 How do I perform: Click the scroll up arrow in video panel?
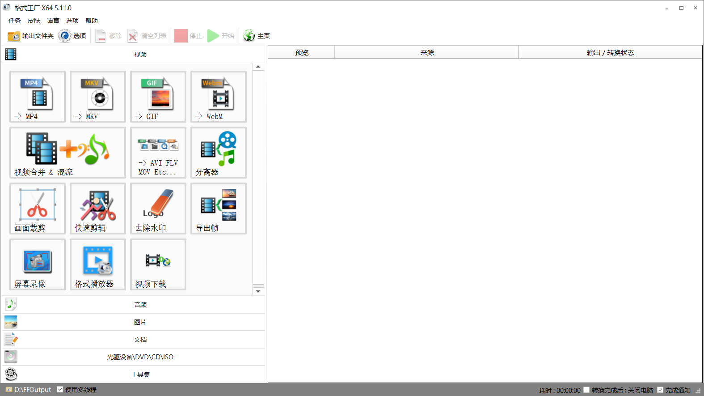[x=258, y=67]
